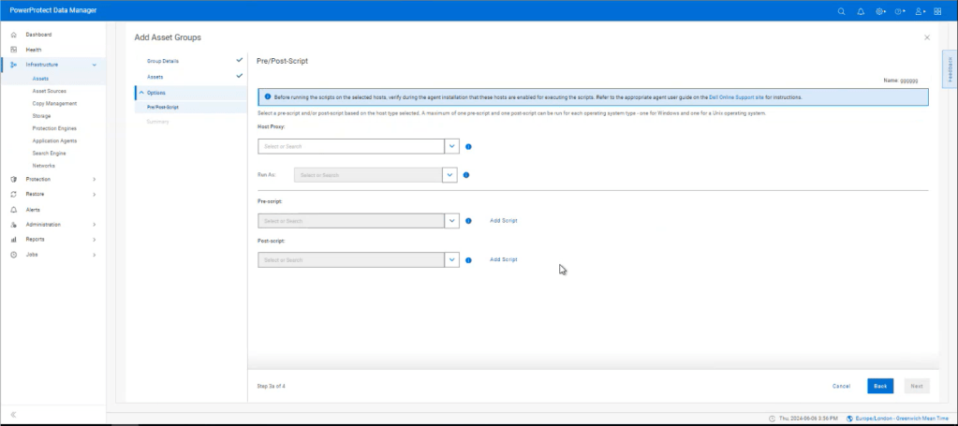Click Add Script next to Pre-script
This screenshot has height=426, width=958.
(503, 221)
